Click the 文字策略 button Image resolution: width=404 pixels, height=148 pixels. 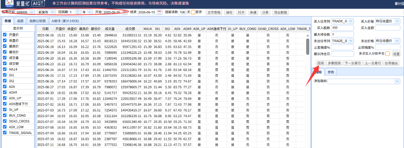tap(214, 12)
